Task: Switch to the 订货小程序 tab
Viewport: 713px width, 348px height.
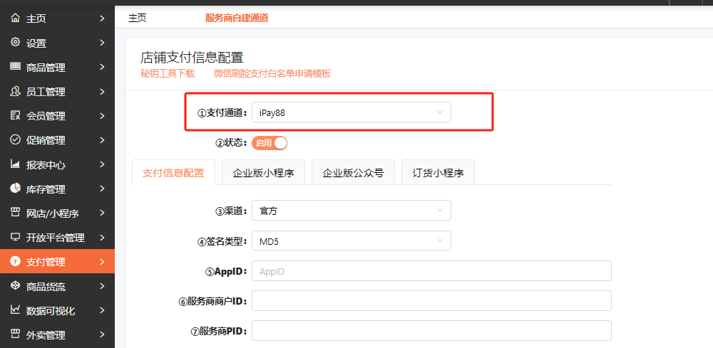Action: (x=438, y=172)
